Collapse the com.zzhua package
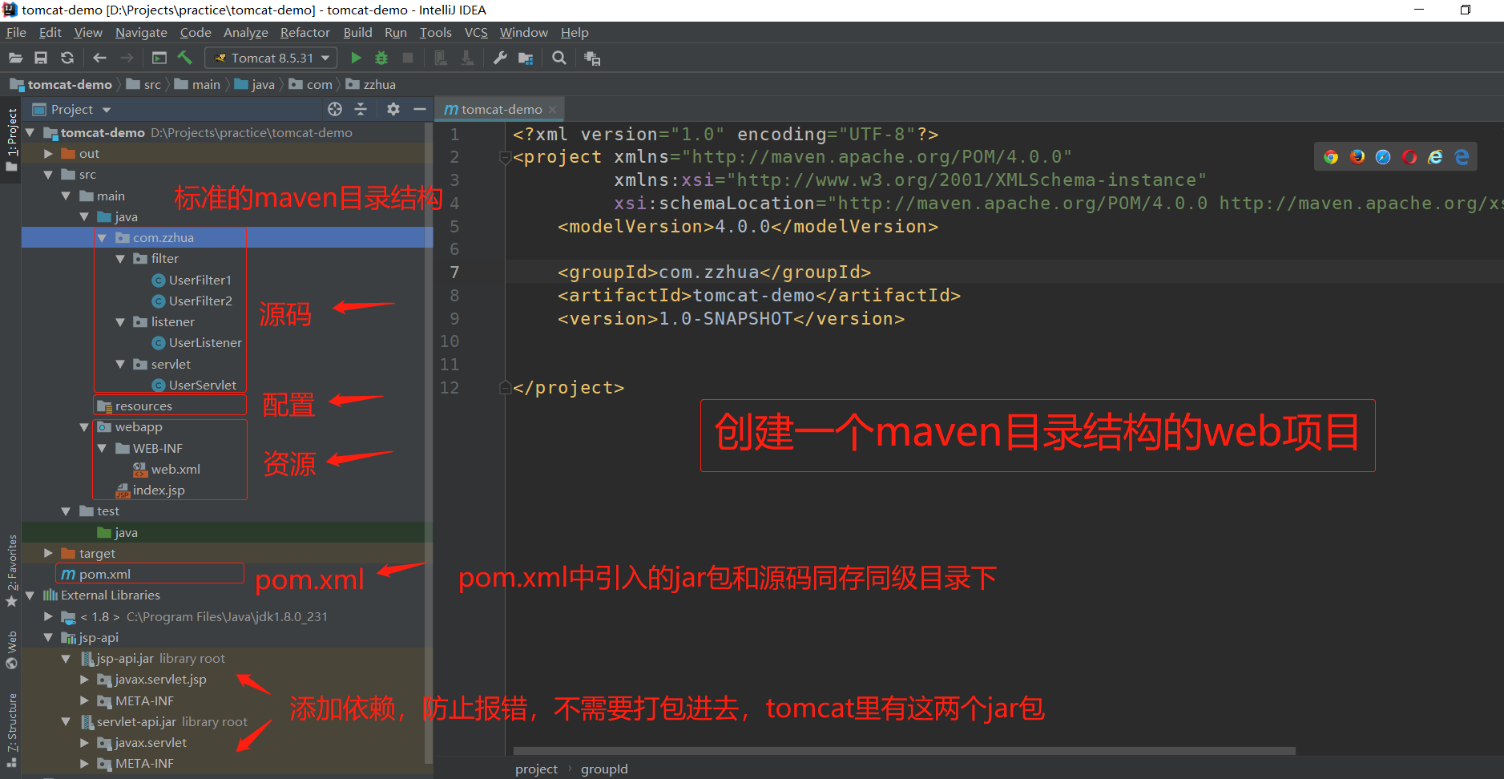 102,238
